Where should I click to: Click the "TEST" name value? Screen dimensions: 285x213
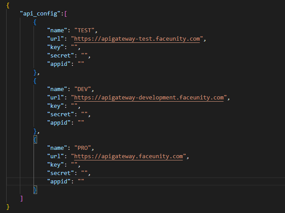[x=84, y=30]
